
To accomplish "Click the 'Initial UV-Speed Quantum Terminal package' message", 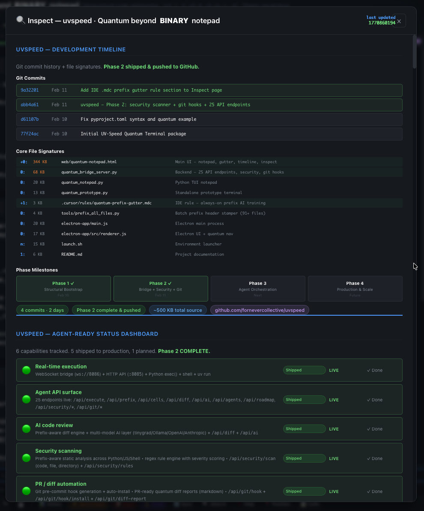I will pyautogui.click(x=133, y=134).
